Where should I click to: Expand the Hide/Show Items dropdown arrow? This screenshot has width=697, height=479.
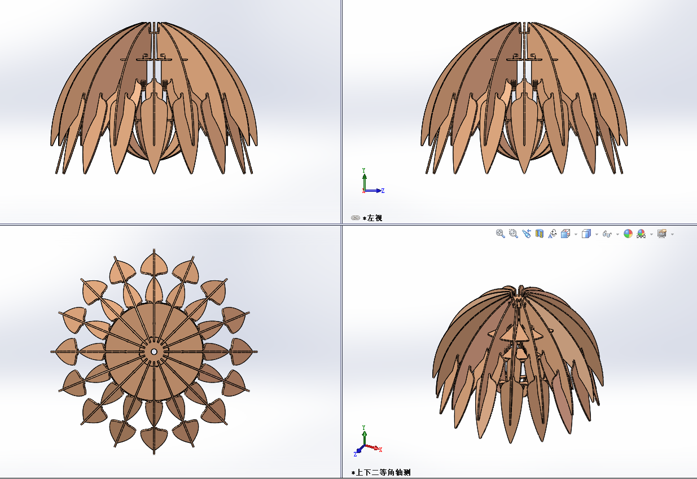[x=617, y=234]
